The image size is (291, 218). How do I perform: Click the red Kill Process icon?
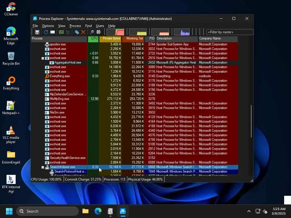(83, 32)
